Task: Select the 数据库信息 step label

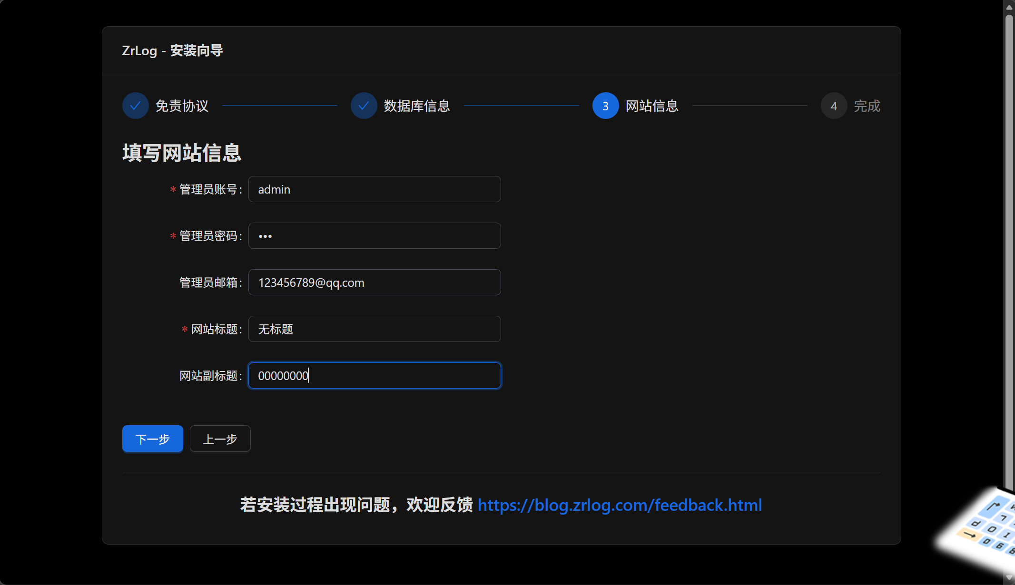Action: [x=417, y=106]
